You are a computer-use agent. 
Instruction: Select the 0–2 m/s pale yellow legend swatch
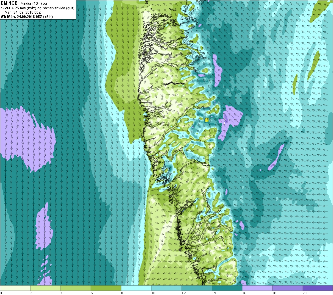point(15,288)
